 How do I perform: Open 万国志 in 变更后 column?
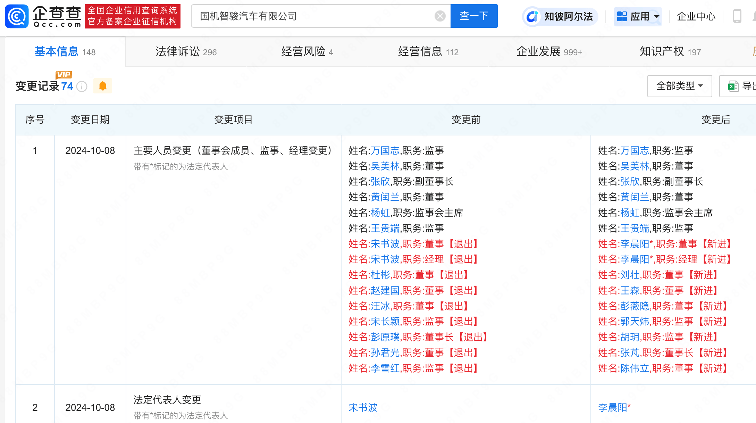click(635, 150)
